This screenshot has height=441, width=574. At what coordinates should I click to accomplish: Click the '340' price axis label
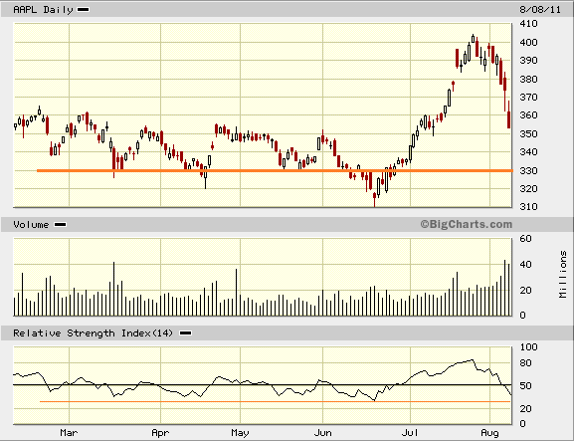[x=528, y=151]
